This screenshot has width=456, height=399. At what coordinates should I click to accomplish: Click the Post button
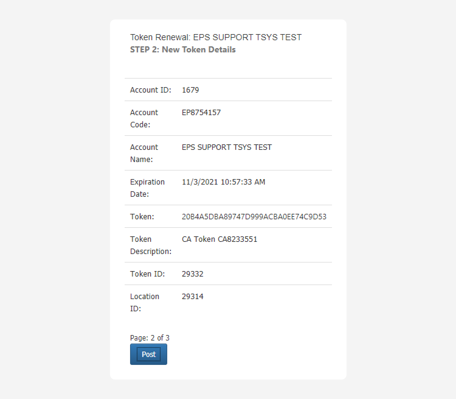148,354
